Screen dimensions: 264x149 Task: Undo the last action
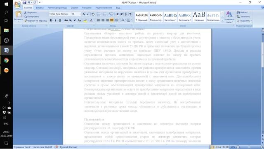click(x=29, y=2)
